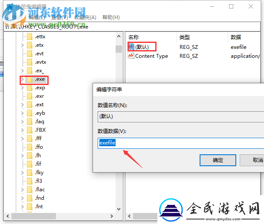Click the .FBX folder icon

click(29, 130)
